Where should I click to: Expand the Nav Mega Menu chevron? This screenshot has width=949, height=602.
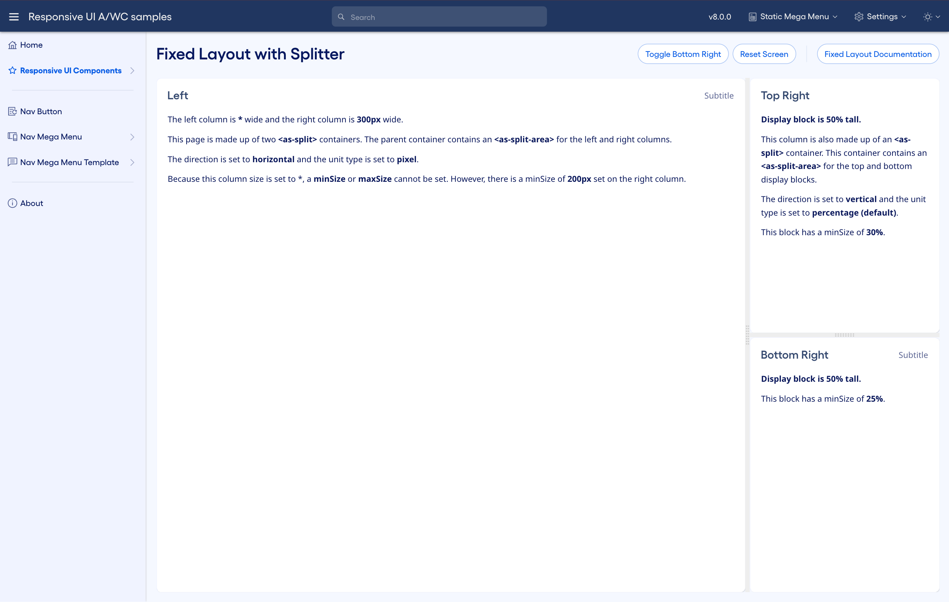tap(133, 136)
